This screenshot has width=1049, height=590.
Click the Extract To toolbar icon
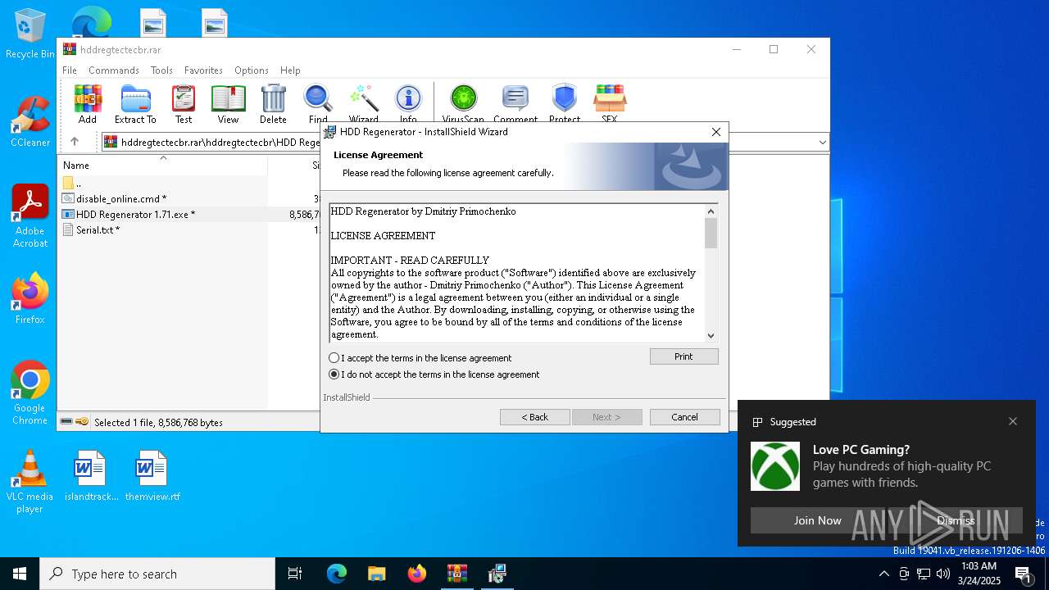[x=135, y=104]
